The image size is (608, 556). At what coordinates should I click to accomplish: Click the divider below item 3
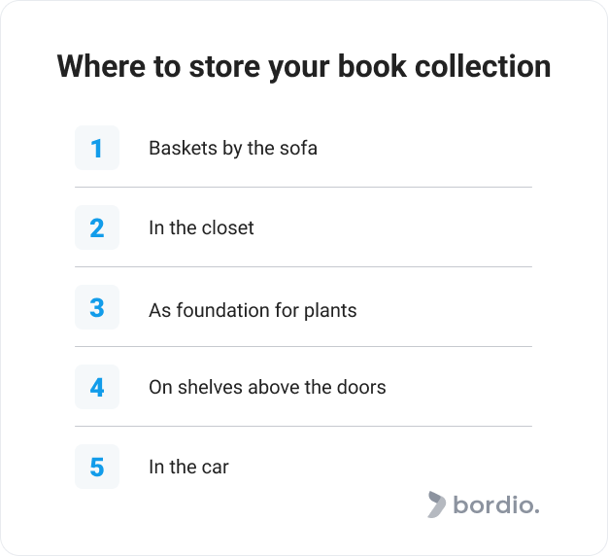[x=304, y=346]
